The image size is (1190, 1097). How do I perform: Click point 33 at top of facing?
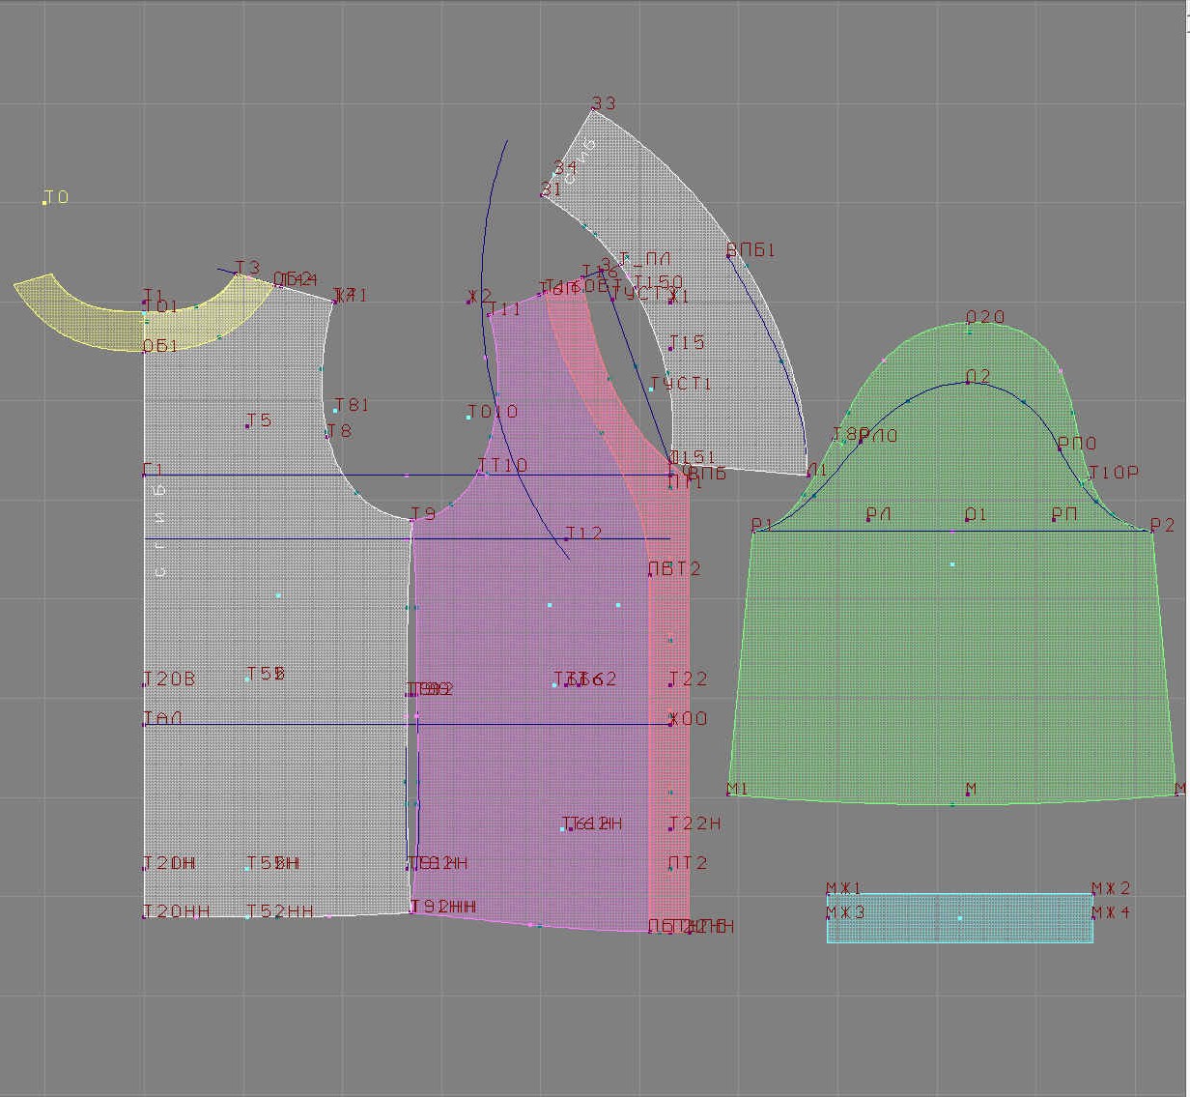593,110
